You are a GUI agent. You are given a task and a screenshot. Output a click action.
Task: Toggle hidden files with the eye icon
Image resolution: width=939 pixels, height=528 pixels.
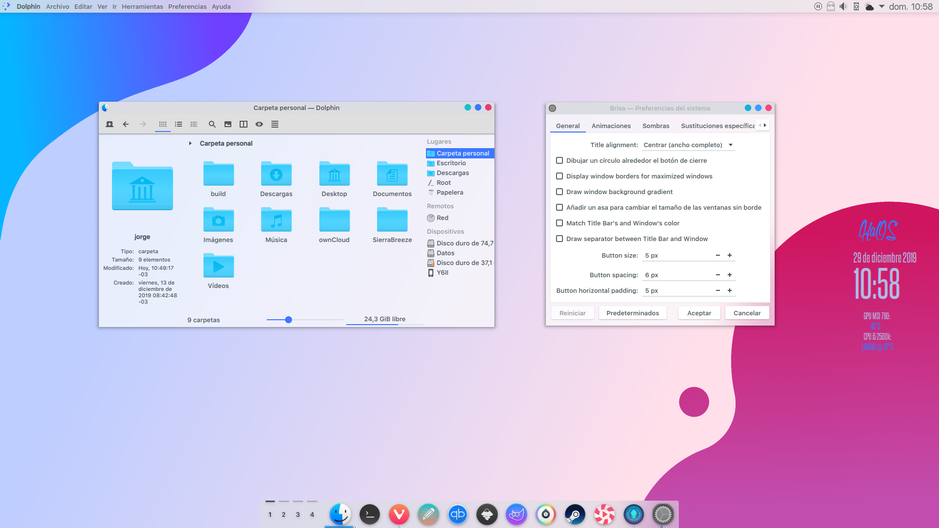tap(259, 124)
